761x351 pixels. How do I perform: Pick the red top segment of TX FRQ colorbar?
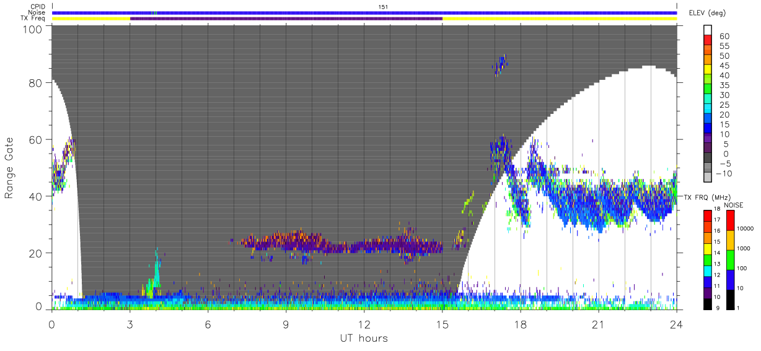[708, 215]
